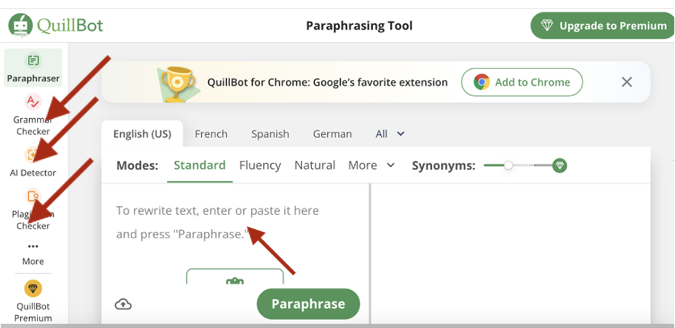Click the "Modes:" label
This screenshot has width=675, height=328.
[x=137, y=165]
